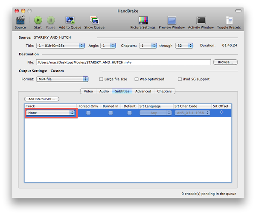
Task: Minimize HandBrake with the yellow button
Action: (x=23, y=11)
